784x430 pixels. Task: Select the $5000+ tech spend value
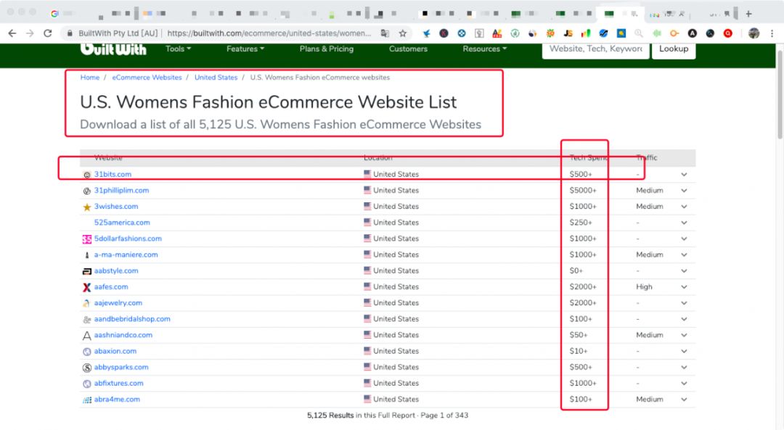pyautogui.click(x=583, y=190)
